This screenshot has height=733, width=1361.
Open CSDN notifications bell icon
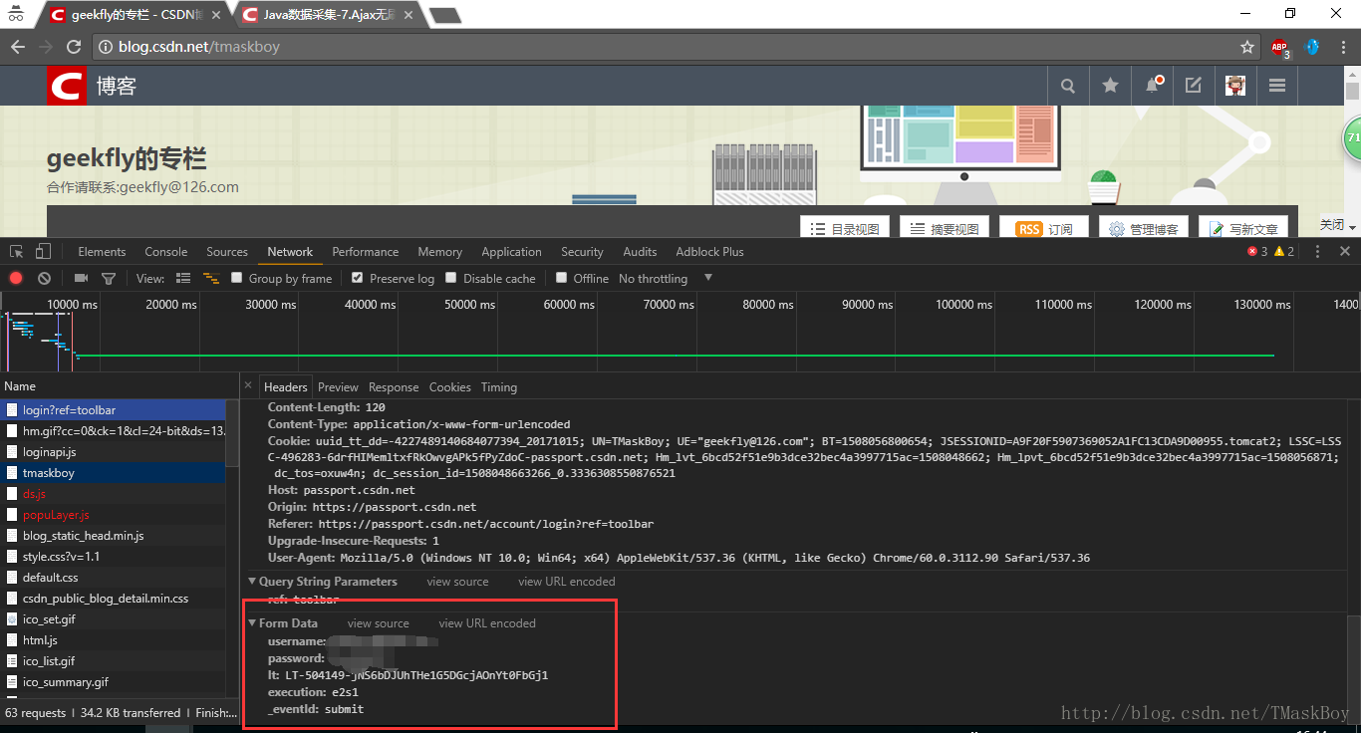coord(1153,86)
